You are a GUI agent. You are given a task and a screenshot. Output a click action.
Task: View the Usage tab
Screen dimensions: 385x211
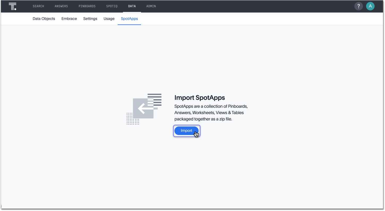pyautogui.click(x=109, y=19)
